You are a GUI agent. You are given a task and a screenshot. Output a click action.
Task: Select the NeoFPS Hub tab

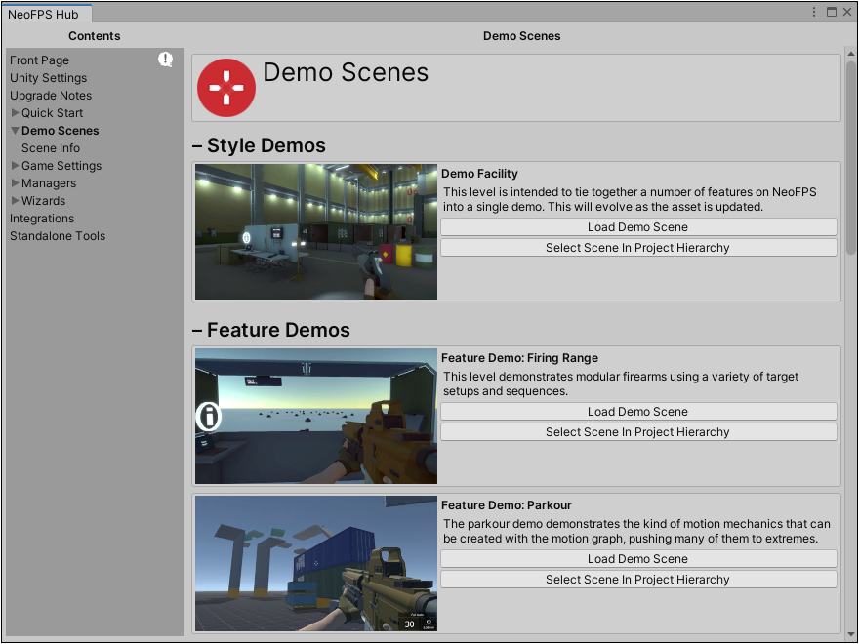(44, 15)
